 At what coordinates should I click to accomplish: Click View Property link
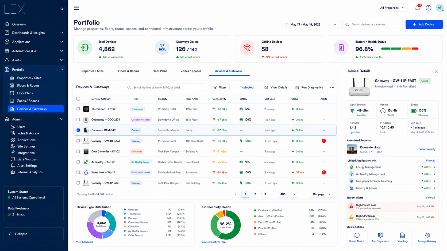click(x=427, y=149)
